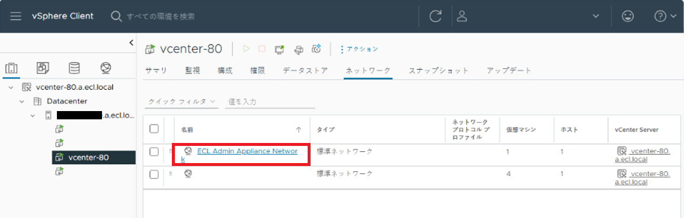
Task: Select the second unnamed VM in tree
Action: 60,143
